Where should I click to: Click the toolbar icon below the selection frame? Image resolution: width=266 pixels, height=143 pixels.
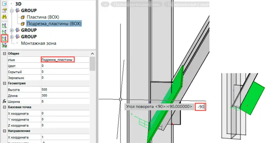click(x=4, y=10)
